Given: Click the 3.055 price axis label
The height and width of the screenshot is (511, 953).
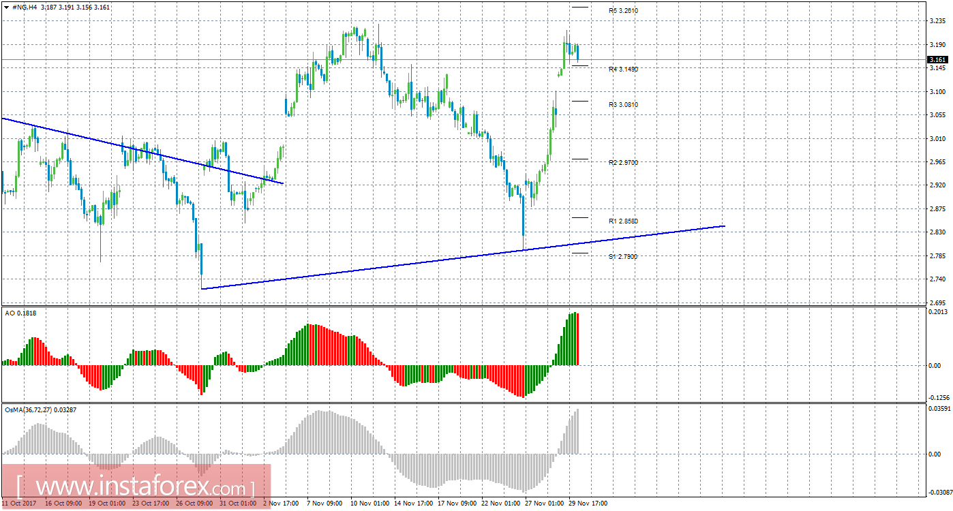Looking at the screenshot, I should [938, 115].
